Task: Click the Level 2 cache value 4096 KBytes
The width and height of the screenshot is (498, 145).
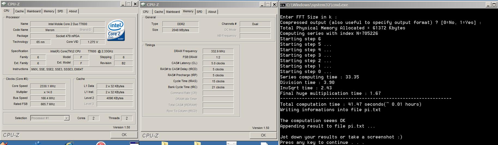Action: tap(115, 98)
